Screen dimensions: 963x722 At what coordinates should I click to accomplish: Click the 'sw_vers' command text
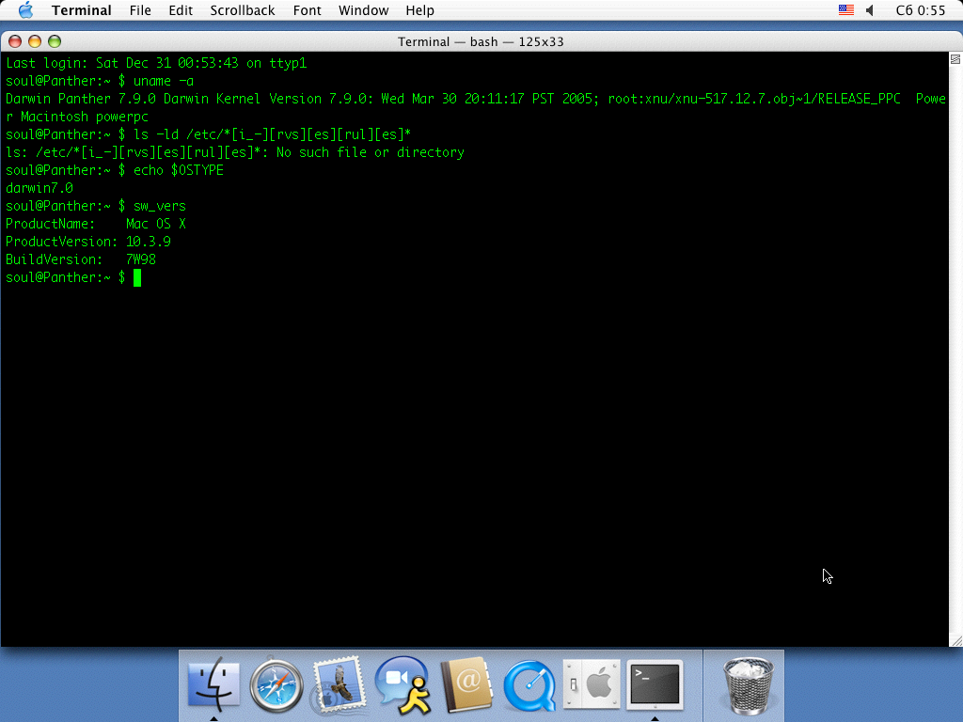(x=160, y=206)
